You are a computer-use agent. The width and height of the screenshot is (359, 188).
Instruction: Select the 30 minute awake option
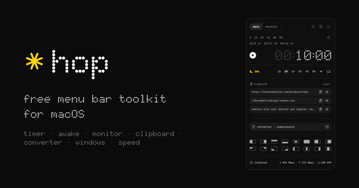pyautogui.click(x=286, y=71)
